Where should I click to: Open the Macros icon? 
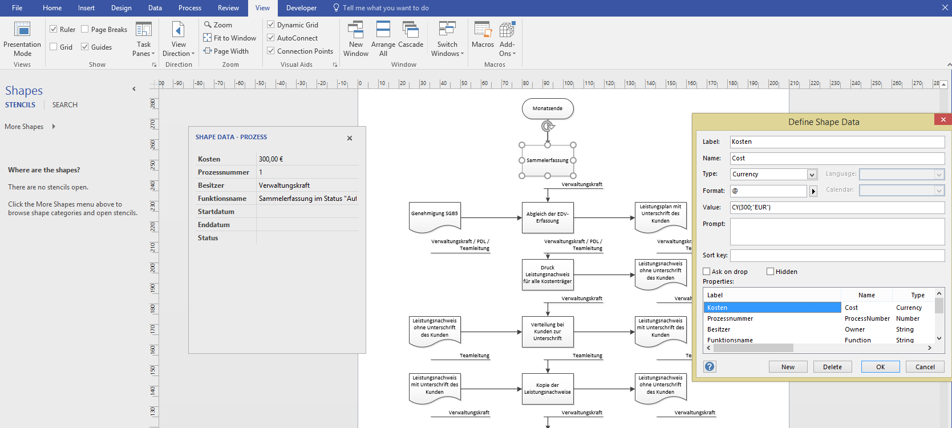click(x=483, y=30)
